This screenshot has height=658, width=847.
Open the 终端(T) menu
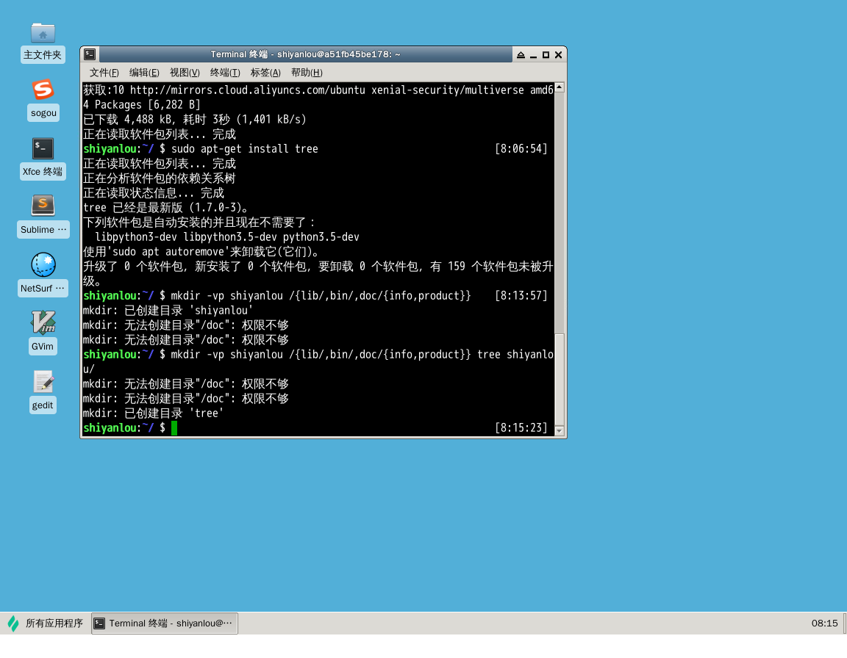click(x=224, y=72)
